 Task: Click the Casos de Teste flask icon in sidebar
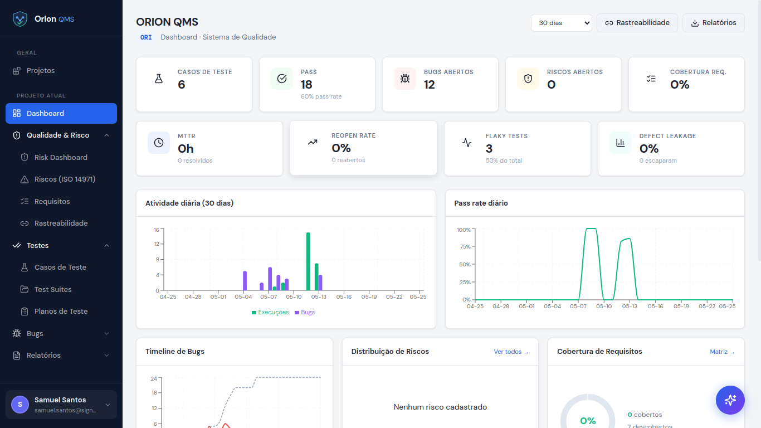click(25, 267)
